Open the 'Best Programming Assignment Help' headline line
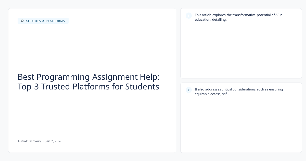 point(88,77)
